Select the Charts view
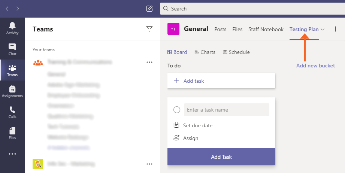Screen dimensions: 345x173 205,52
